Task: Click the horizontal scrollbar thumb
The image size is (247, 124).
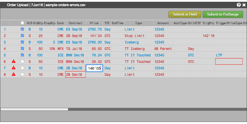Action: 34,109
